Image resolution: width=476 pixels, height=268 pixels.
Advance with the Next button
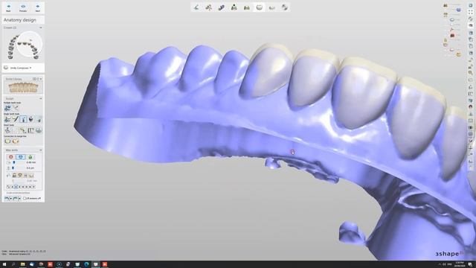pos(38,7)
